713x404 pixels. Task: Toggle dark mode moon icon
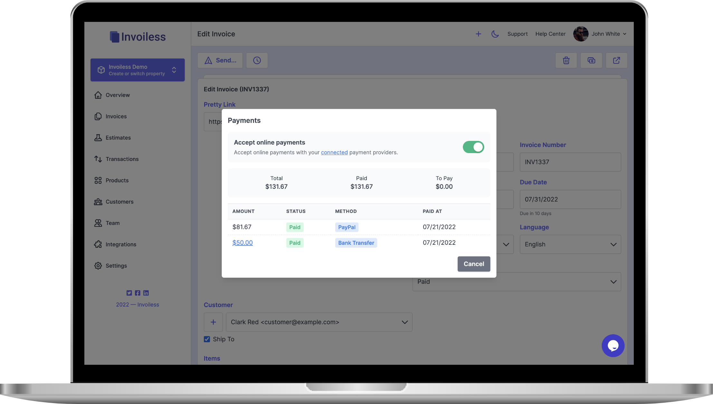tap(495, 34)
